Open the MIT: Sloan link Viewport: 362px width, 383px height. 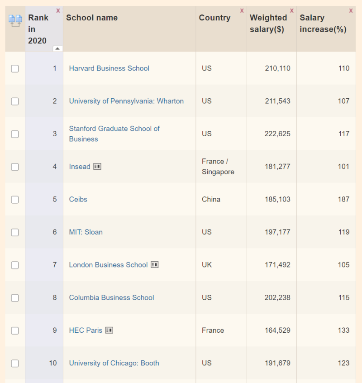point(86,232)
